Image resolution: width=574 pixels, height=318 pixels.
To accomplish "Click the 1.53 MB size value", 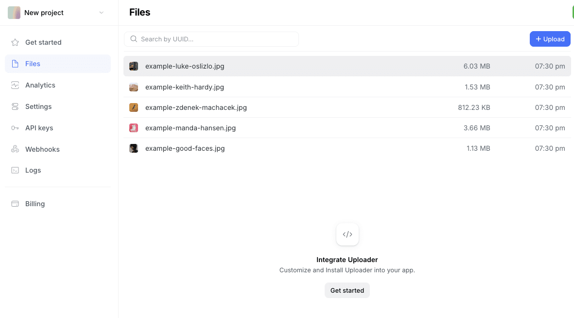I will [477, 87].
